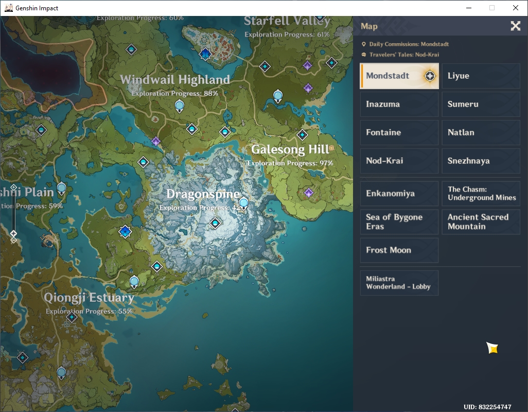This screenshot has height=412, width=528.
Task: Open the Fontaine map
Action: tap(399, 132)
